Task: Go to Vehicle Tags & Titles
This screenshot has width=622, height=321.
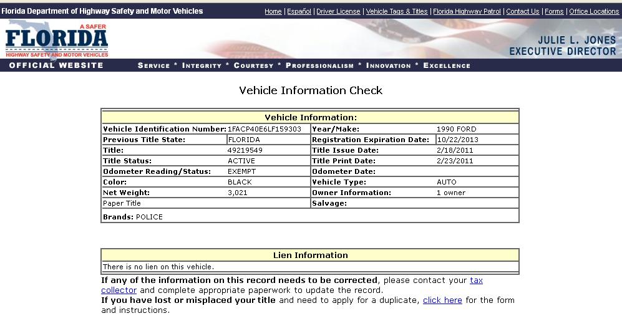Action: click(x=397, y=11)
